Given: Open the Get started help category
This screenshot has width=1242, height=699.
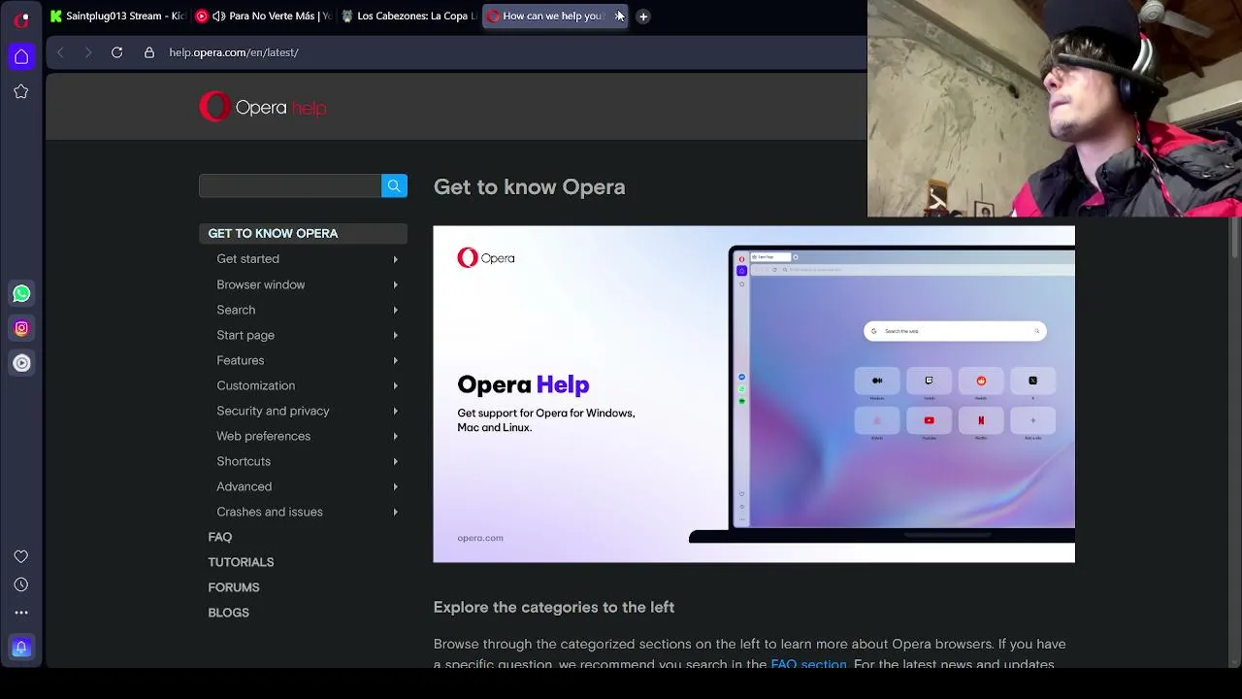Looking at the screenshot, I should pos(247,259).
